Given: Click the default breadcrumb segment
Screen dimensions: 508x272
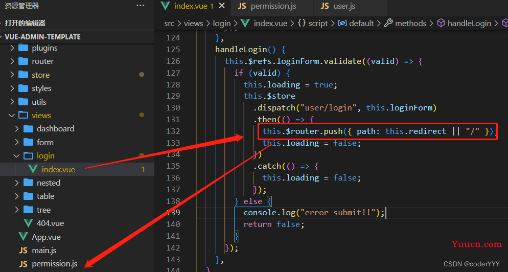Looking at the screenshot, I should click(x=361, y=24).
